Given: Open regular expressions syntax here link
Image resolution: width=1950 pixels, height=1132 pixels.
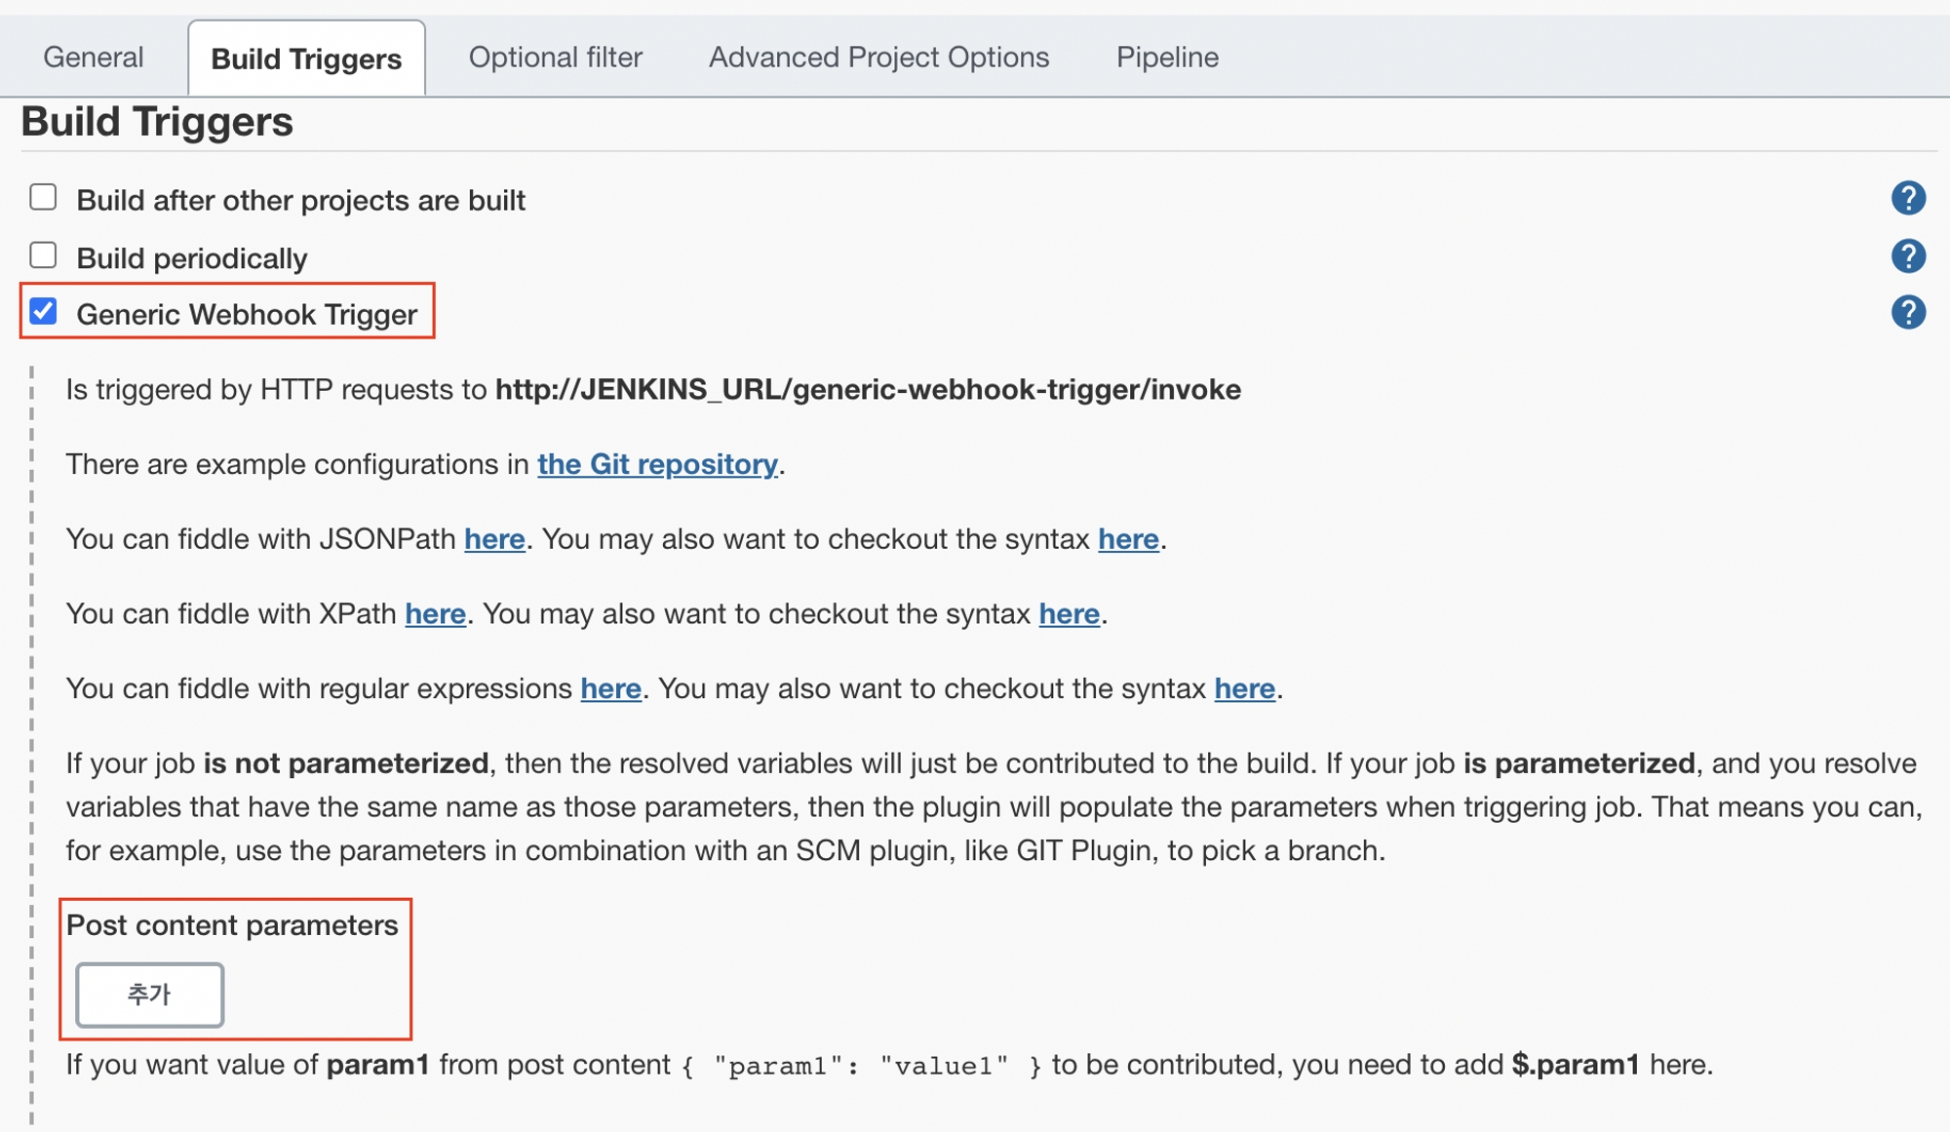Looking at the screenshot, I should (1244, 689).
